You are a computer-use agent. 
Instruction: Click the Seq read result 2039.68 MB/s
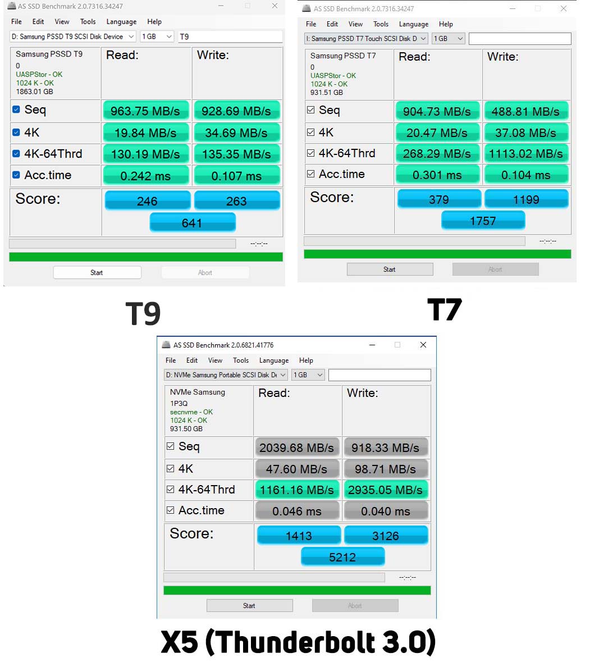click(297, 447)
